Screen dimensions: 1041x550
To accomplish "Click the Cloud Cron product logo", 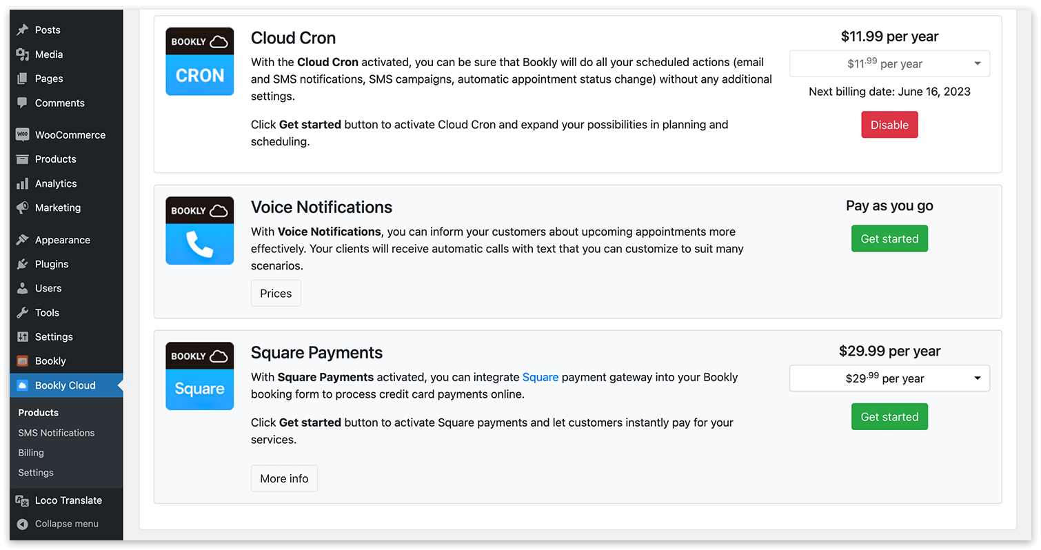I will [200, 61].
